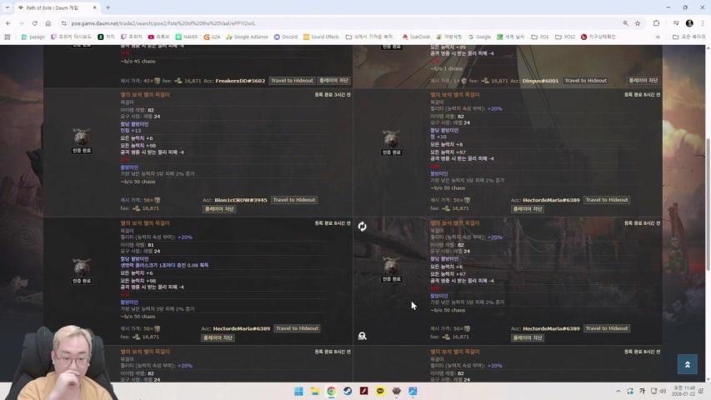Click the refresh icon on the hovered listing
711x400 pixels.
tap(362, 227)
